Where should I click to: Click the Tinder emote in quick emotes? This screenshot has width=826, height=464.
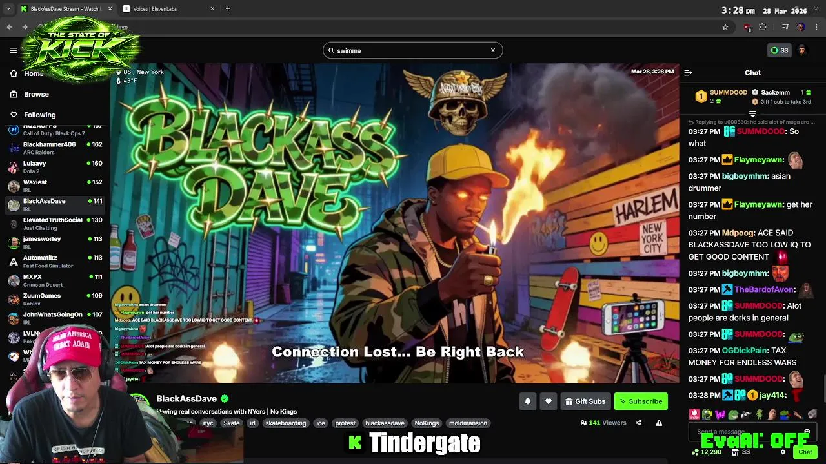pyautogui.click(x=694, y=414)
